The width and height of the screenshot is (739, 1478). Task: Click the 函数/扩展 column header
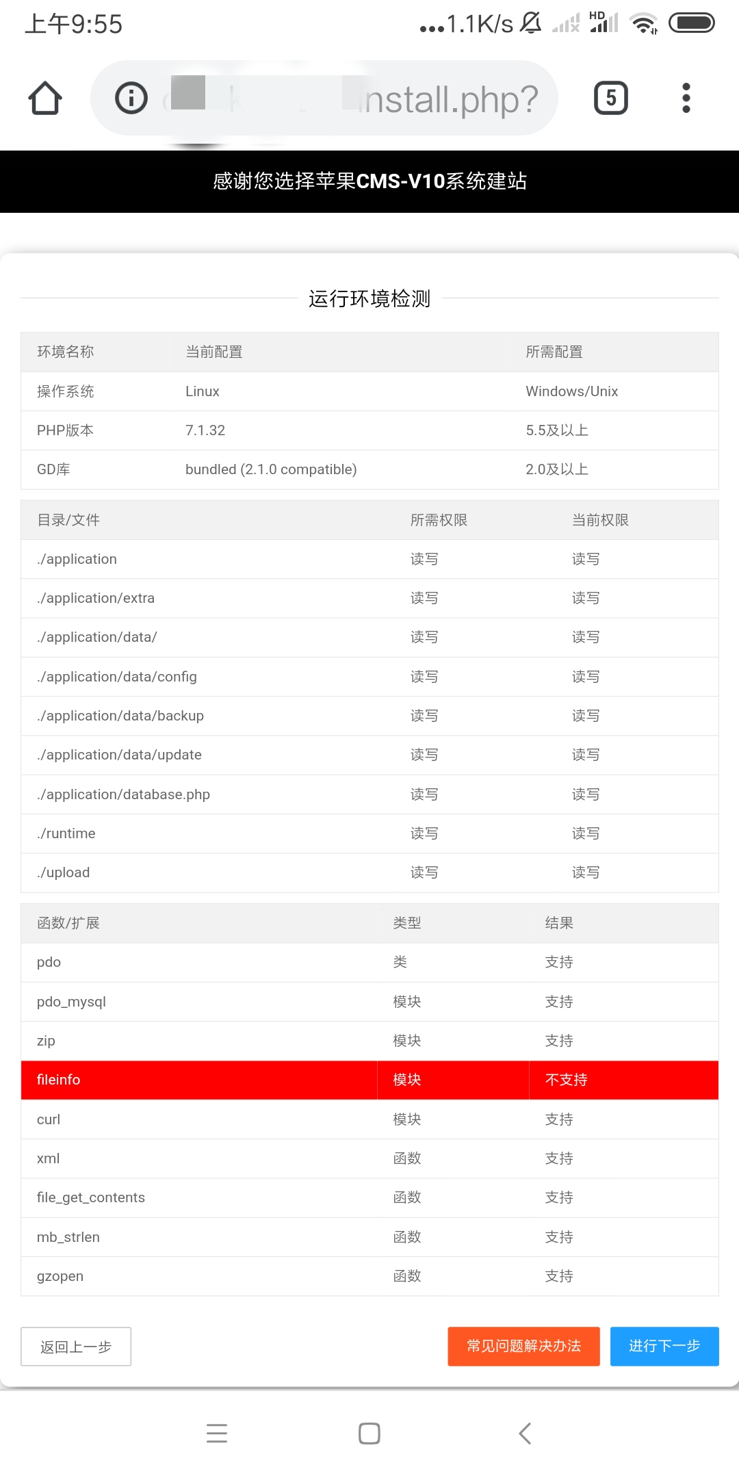[68, 923]
